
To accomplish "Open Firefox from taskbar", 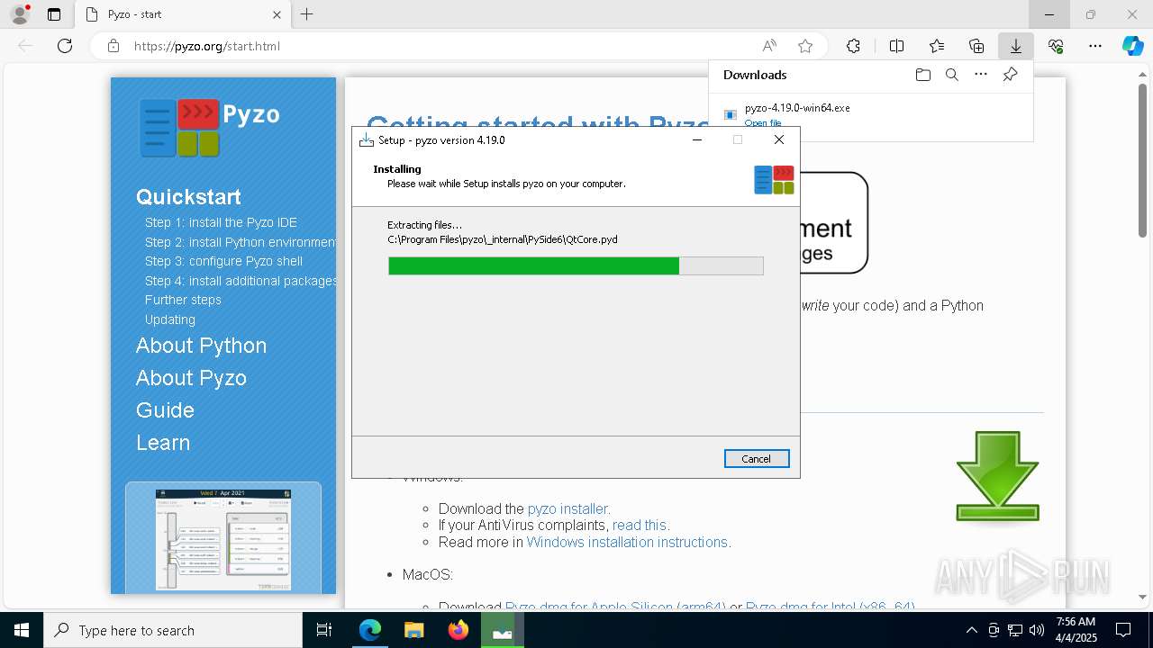I will click(458, 630).
